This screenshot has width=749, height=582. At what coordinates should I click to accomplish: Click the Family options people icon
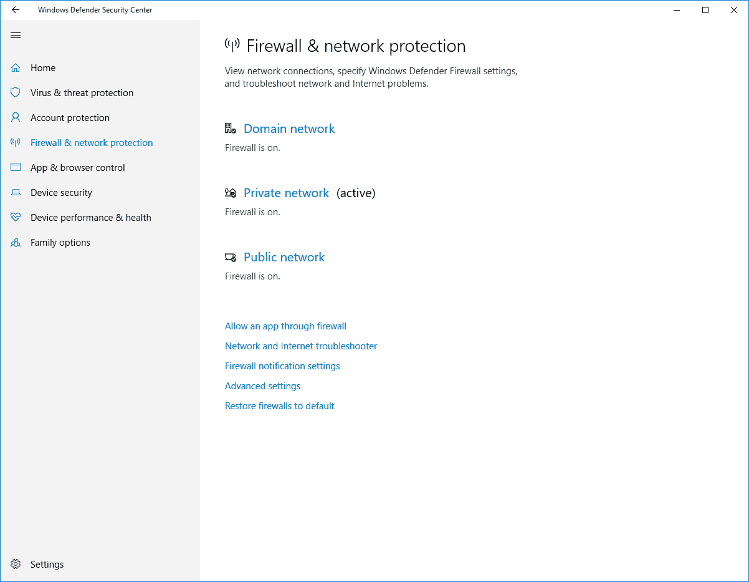point(16,243)
